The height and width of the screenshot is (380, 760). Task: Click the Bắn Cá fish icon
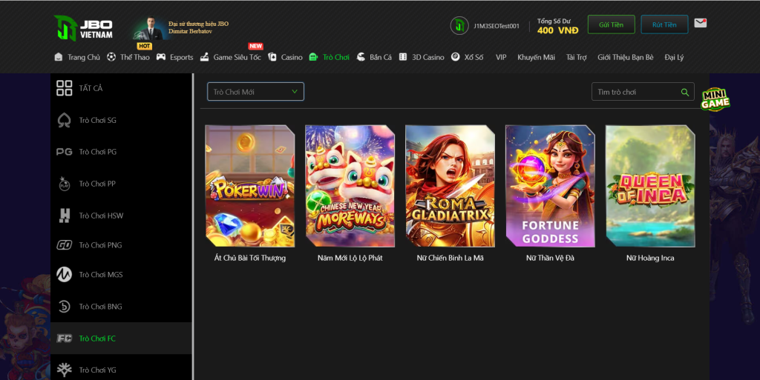pyautogui.click(x=361, y=57)
